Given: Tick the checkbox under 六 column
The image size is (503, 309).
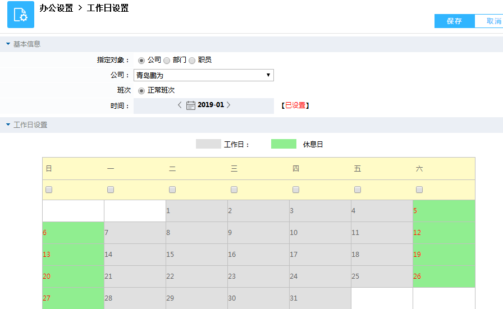Looking at the screenshot, I should (x=419, y=190).
